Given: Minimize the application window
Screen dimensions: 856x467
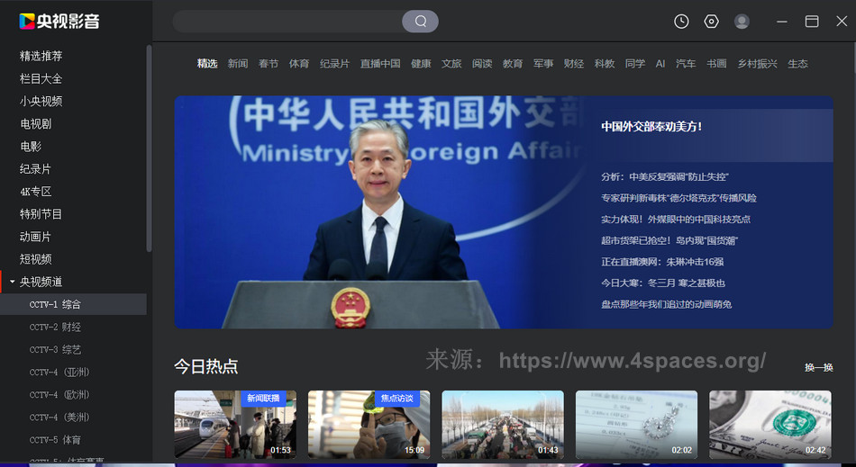Looking at the screenshot, I should point(782,22).
